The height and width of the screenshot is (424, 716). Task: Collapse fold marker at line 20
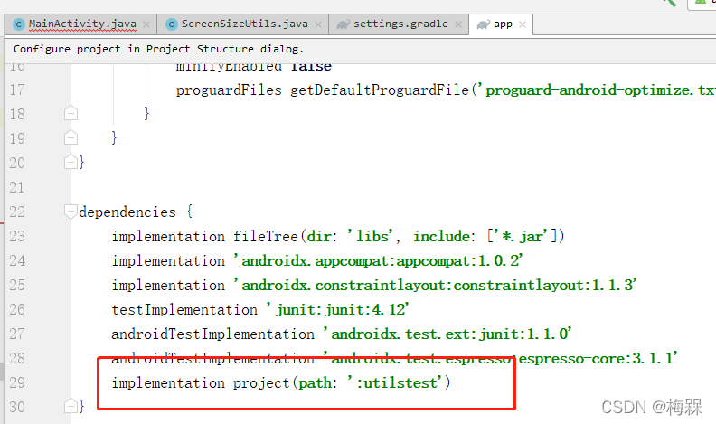point(71,162)
